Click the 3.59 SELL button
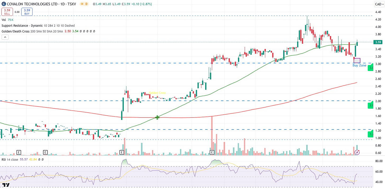 pyautogui.click(x=7, y=12)
